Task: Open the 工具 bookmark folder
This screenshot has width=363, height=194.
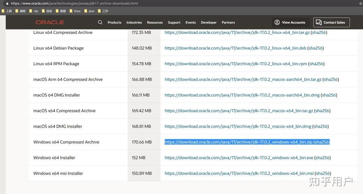Action: (x=7, y=11)
